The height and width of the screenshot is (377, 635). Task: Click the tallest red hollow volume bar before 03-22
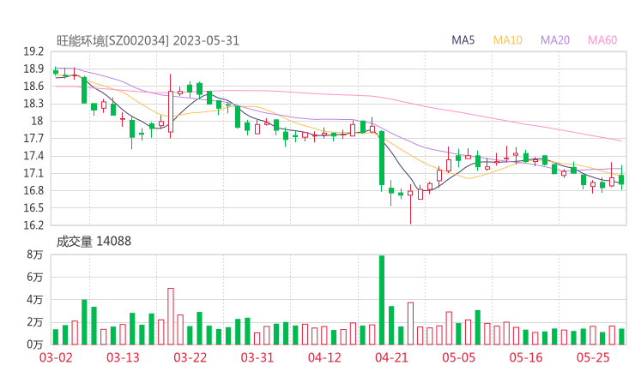click(171, 316)
